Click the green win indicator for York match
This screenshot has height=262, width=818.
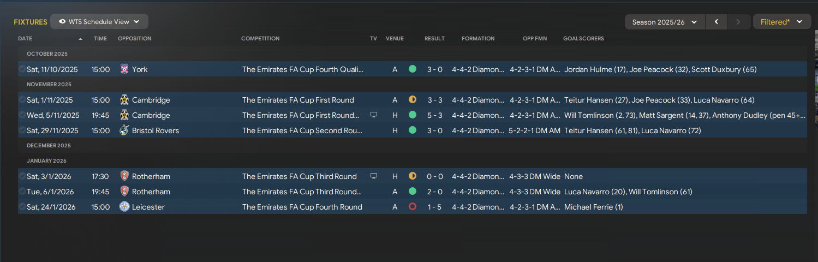(413, 69)
